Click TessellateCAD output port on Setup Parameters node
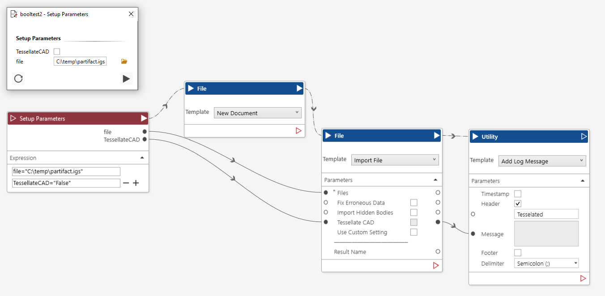Screen dimensions: 605x296 pyautogui.click(x=145, y=139)
